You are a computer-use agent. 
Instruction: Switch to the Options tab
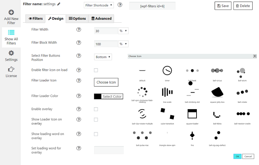(x=77, y=19)
